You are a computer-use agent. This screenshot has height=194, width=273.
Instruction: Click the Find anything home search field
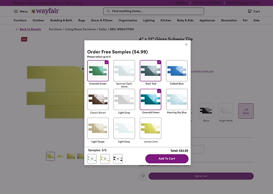click(x=153, y=11)
